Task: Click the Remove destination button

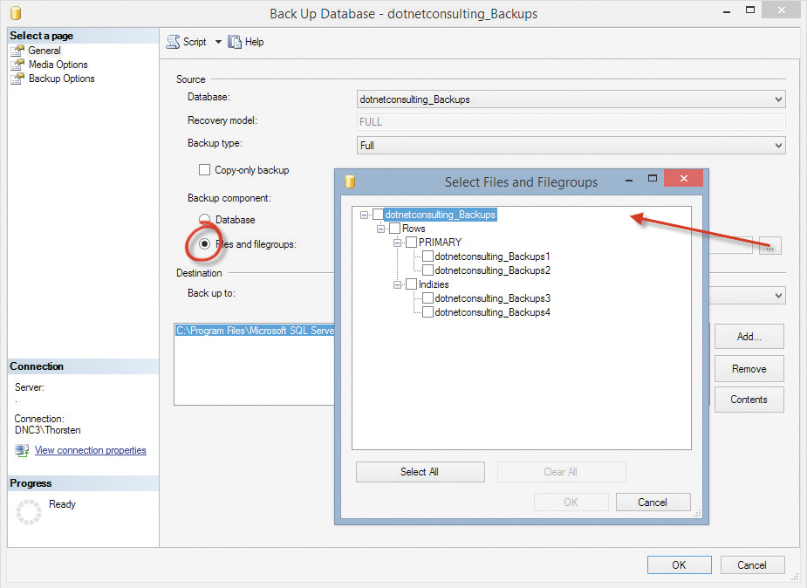Action: [x=749, y=368]
